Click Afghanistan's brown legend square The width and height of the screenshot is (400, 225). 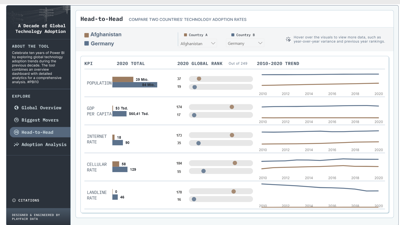[87, 35]
